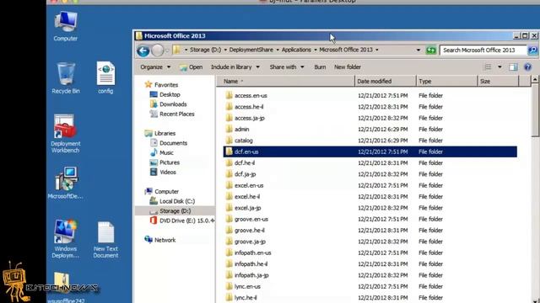Viewport: 540px width, 303px height.
Task: Sort by Date modified column header
Action: coord(386,82)
